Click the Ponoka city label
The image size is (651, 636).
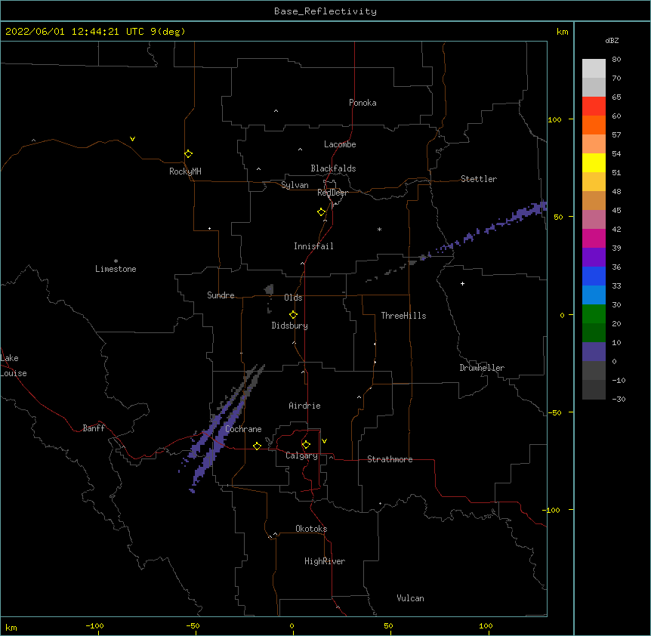[x=363, y=103]
